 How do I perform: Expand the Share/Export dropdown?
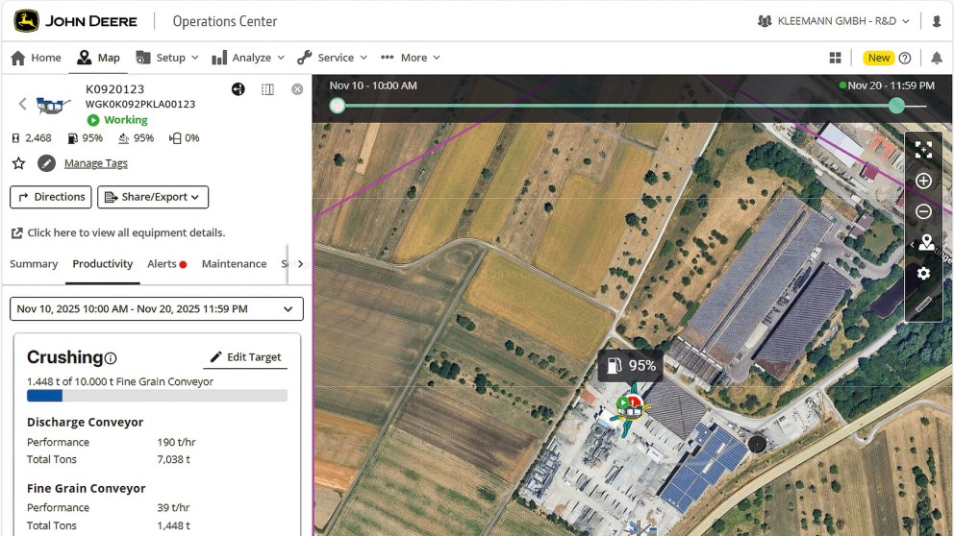[153, 197]
